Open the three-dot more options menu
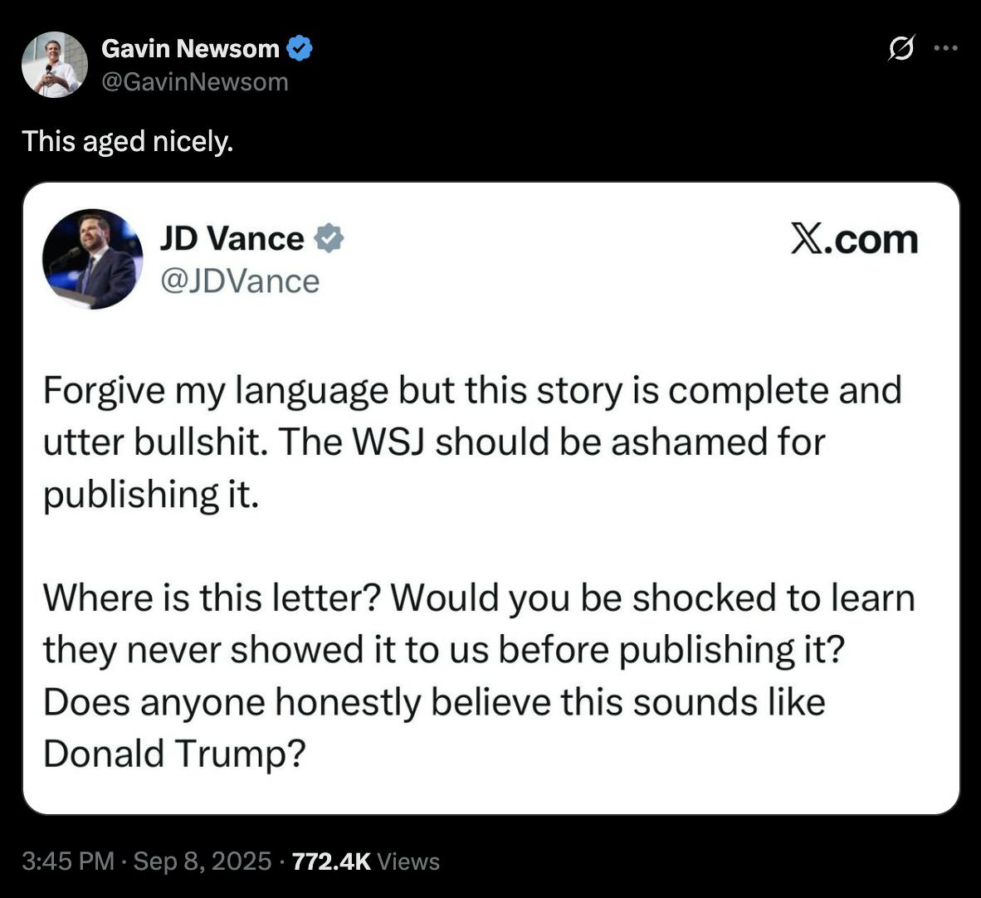This screenshot has height=898, width=981. coord(945,47)
